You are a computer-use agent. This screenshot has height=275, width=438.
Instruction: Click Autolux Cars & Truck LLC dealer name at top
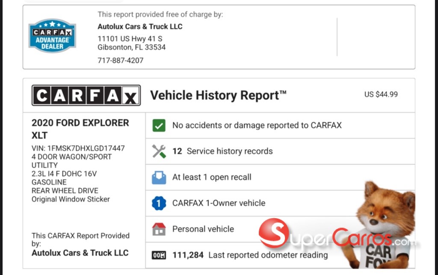(x=140, y=26)
